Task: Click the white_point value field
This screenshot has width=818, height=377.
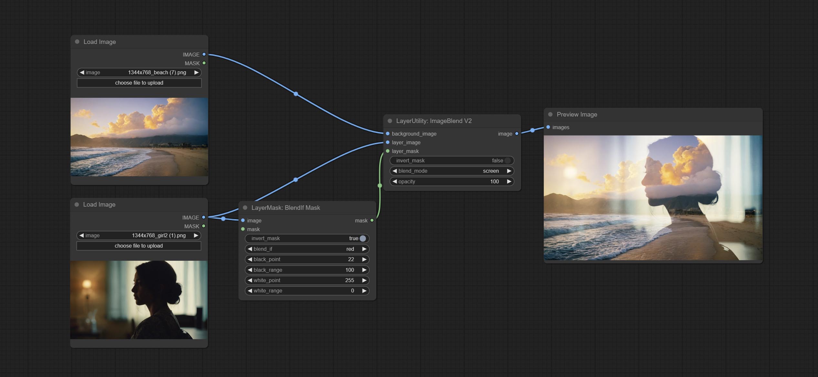Action: point(307,280)
